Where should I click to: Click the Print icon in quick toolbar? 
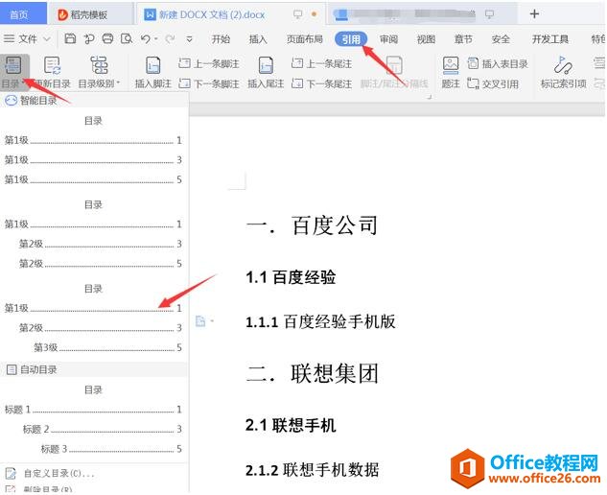[x=107, y=38]
